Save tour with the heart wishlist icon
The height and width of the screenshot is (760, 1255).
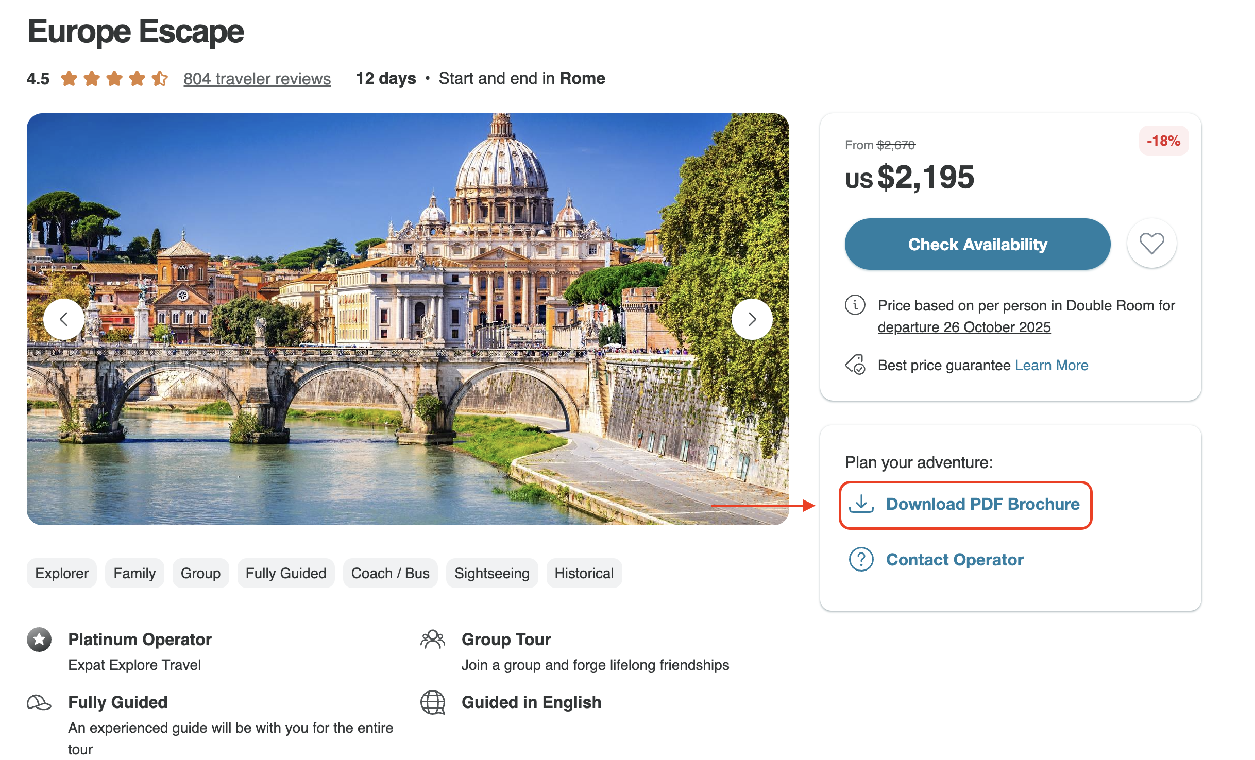[1151, 244]
